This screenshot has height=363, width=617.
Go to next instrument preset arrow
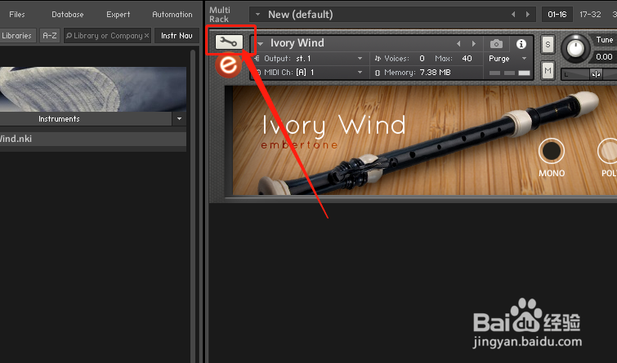[474, 43]
